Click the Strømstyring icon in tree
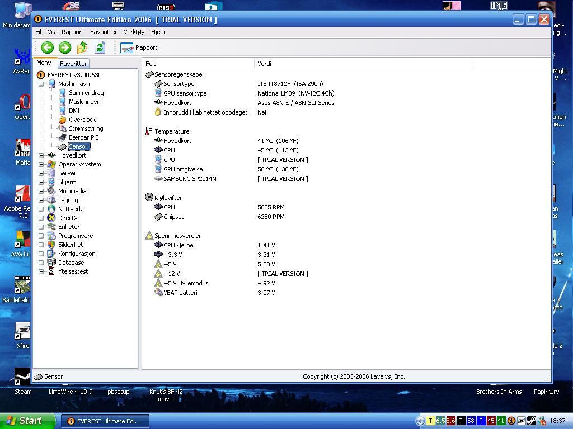The width and height of the screenshot is (573, 429). pos(63,128)
